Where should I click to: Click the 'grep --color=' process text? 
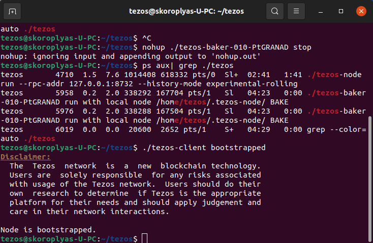click(x=336, y=129)
